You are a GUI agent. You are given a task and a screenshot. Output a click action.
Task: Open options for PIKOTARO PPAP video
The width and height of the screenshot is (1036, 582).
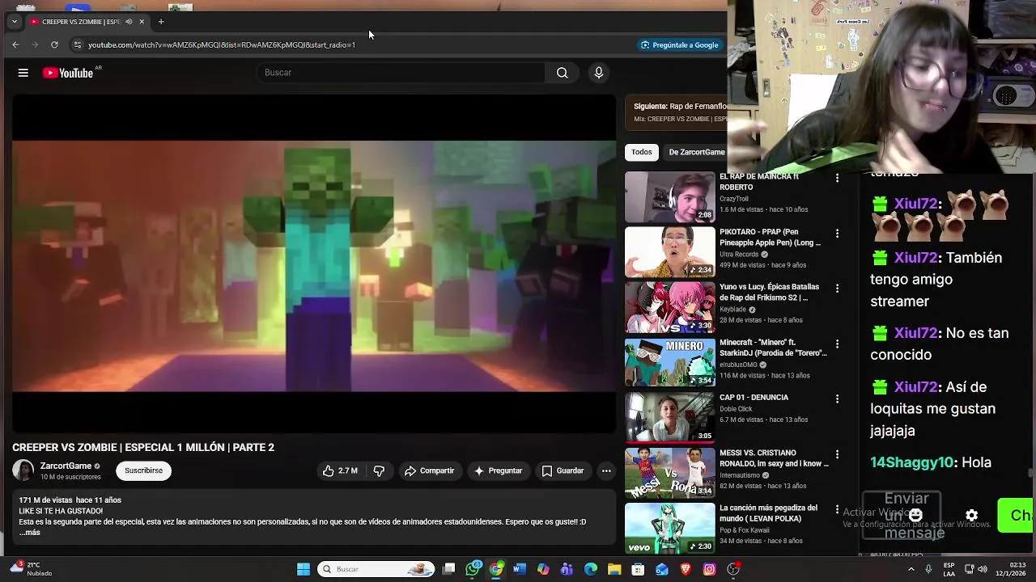(x=837, y=233)
